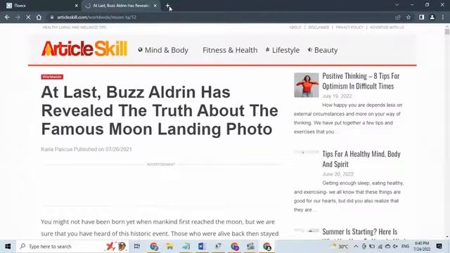Image resolution: width=450 pixels, height=253 pixels.
Task: Click the browser forward arrow
Action: [18, 17]
